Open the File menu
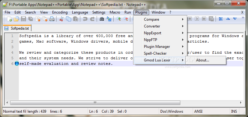Viewport: 248px width, 117px height. (7, 12)
